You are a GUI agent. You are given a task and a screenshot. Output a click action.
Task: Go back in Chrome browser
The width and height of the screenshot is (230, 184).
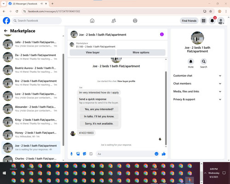pos(4,11)
